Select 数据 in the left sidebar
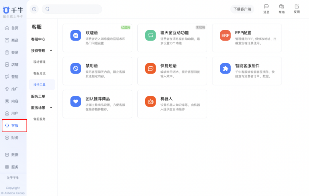309x196 pixels. tap(12, 155)
